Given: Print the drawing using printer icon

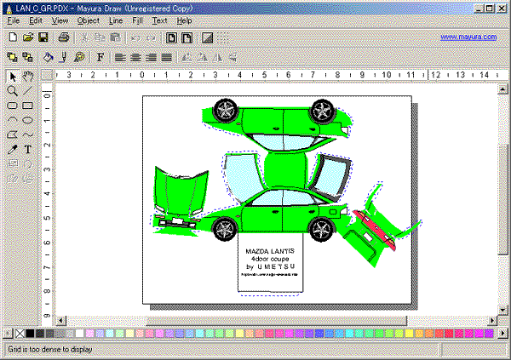Looking at the screenshot, I should tap(64, 37).
